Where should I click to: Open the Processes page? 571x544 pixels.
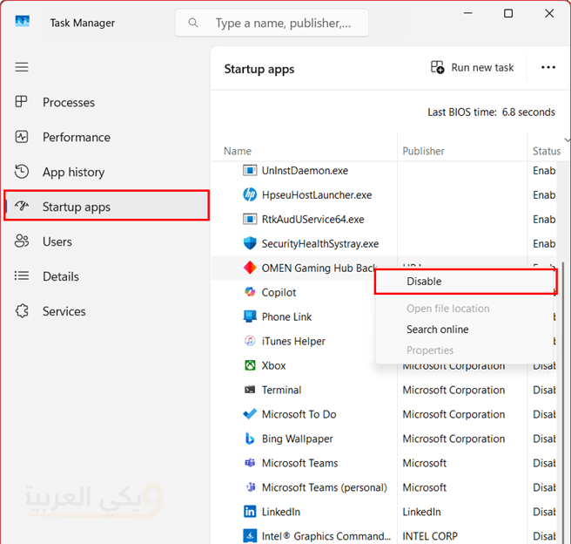(x=107, y=103)
